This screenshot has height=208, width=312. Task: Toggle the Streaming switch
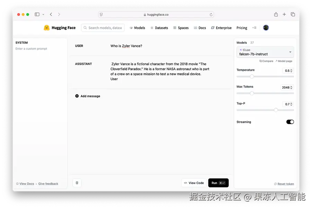tap(290, 122)
